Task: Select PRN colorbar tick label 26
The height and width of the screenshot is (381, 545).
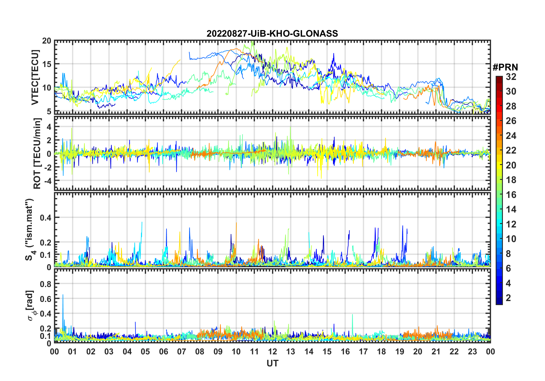Action: [511, 121]
